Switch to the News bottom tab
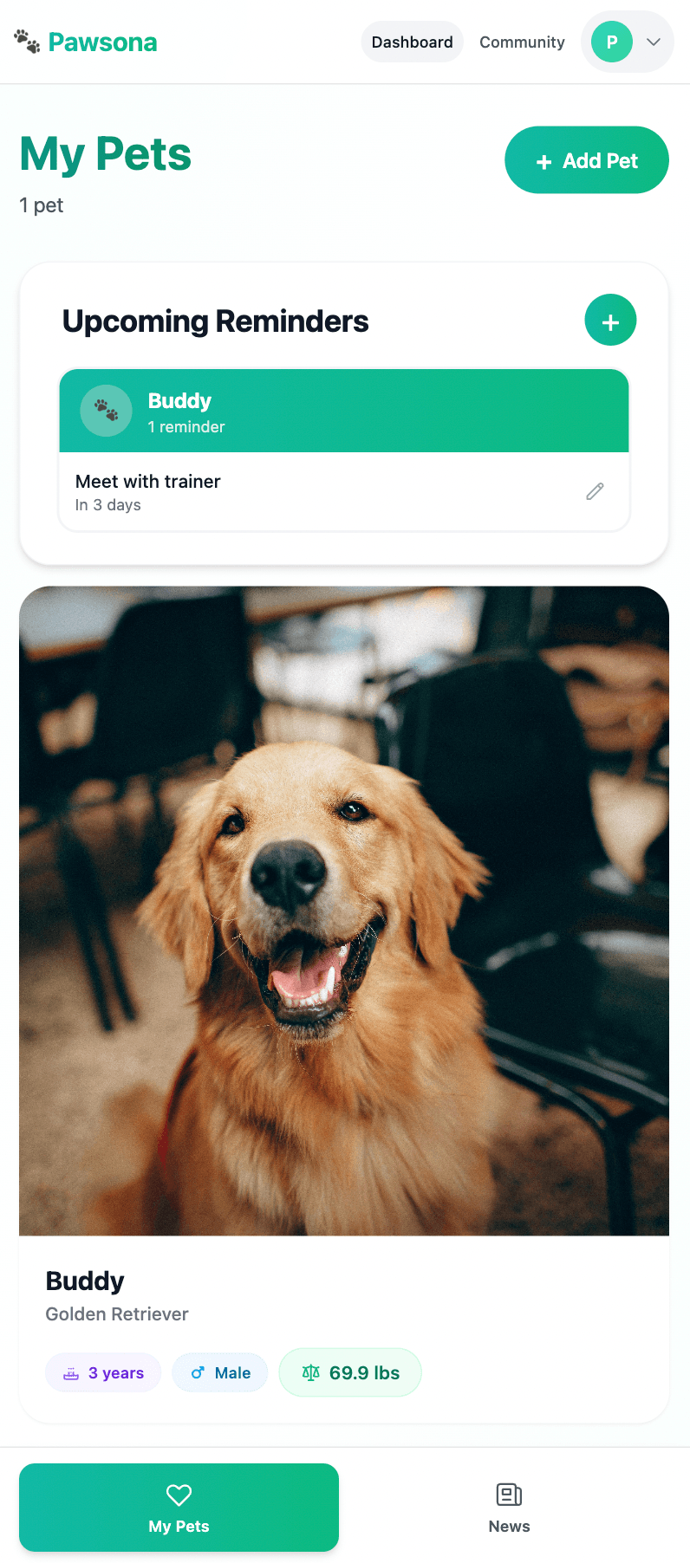This screenshot has width=690, height=1563. point(510,1508)
